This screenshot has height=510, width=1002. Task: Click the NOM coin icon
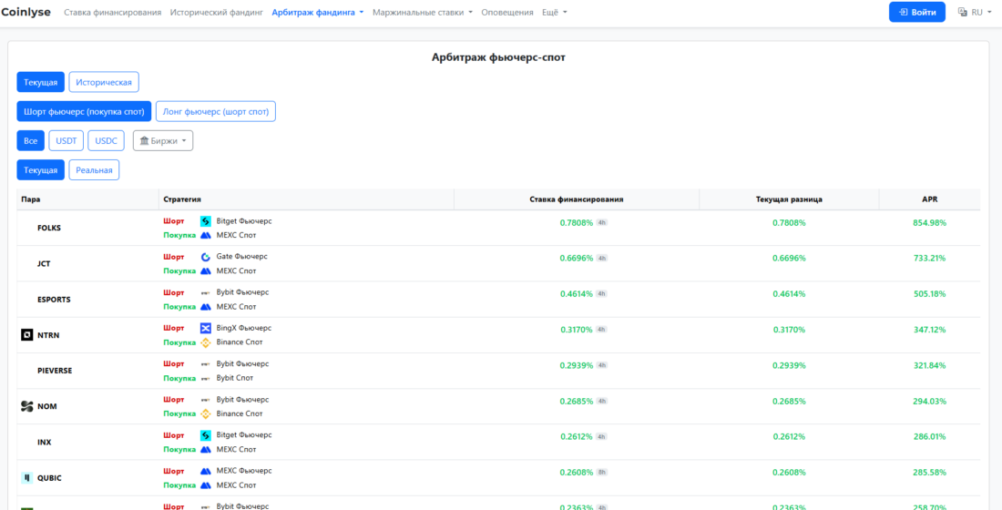click(26, 406)
